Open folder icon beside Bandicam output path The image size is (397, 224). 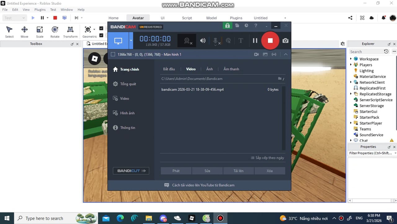point(280,79)
